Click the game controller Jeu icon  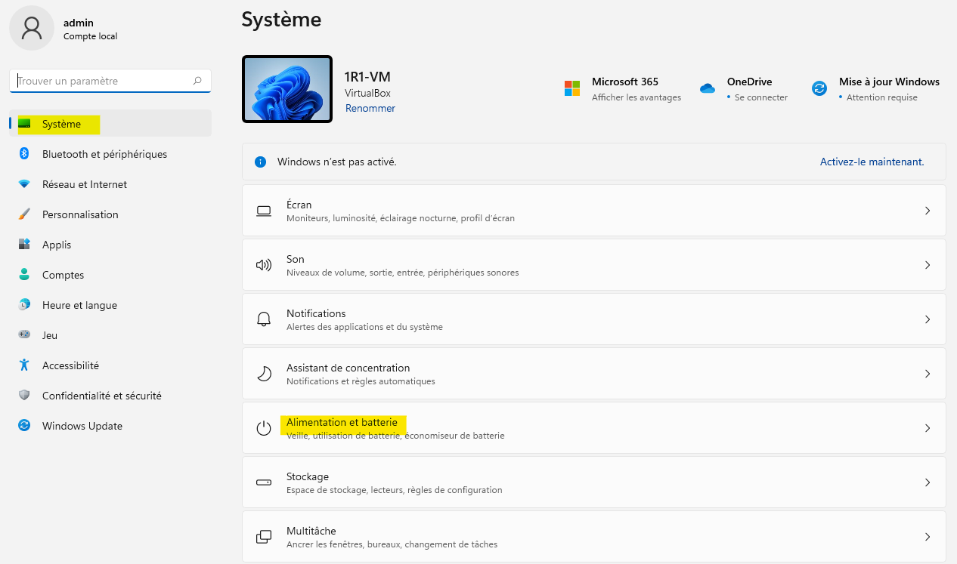coord(24,335)
